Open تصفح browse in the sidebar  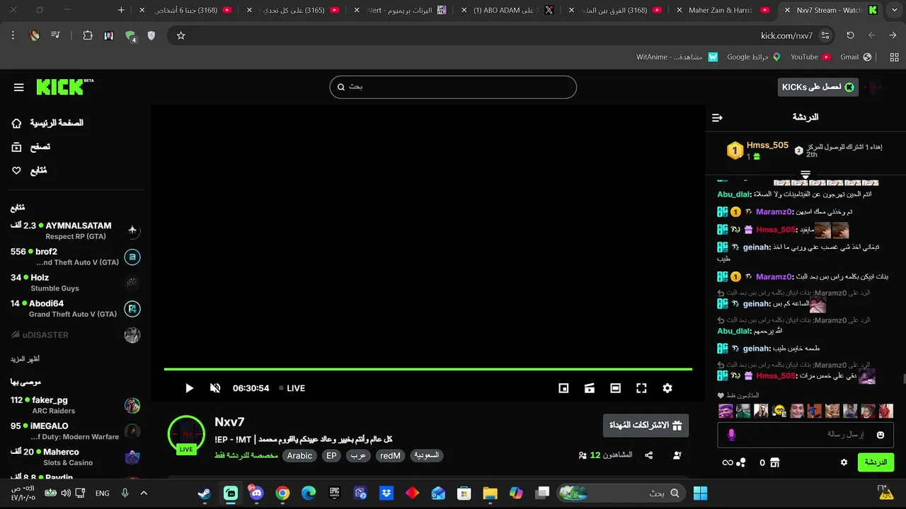coord(31,147)
